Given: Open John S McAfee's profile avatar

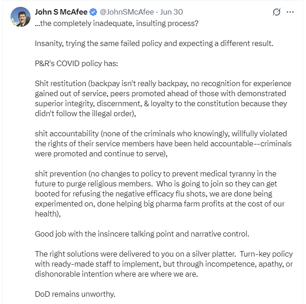Looking at the screenshot, I should [21, 17].
